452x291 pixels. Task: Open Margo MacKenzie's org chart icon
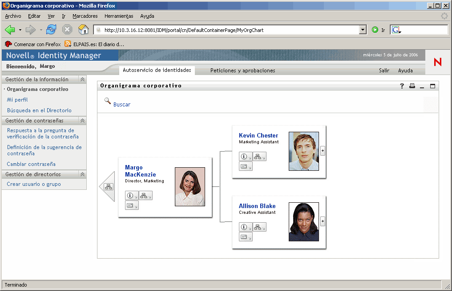click(145, 196)
